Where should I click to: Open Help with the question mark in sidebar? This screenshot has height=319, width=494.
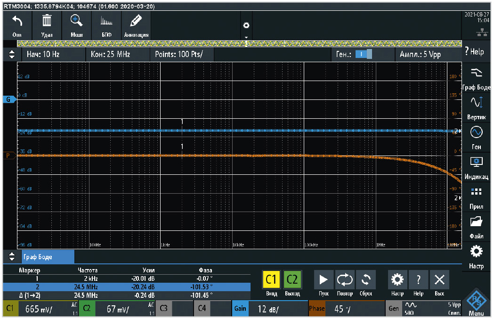[x=476, y=51]
